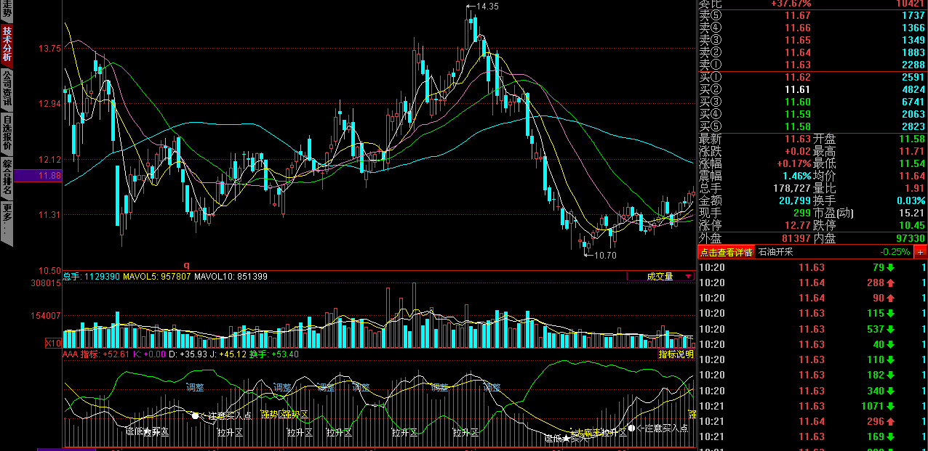Image resolution: width=928 pixels, height=451 pixels.
Task: Click the 10.70 low price marker
Action: [x=605, y=256]
